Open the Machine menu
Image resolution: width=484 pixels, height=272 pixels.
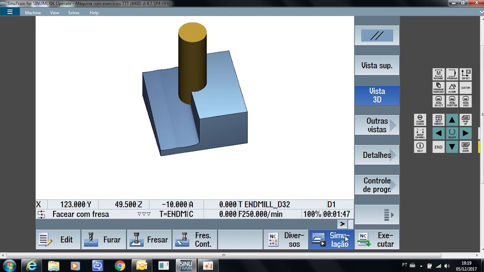pos(33,12)
